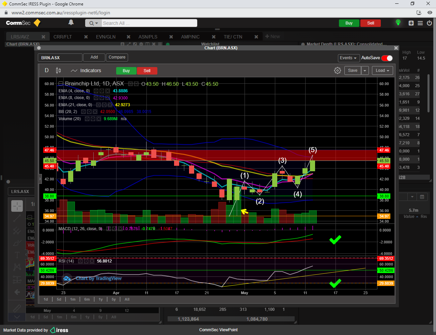Image resolution: width=436 pixels, height=335 pixels.
Task: Remove the RSI (14) indicator
Action: click(92, 261)
